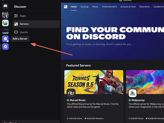This screenshot has height=123, width=164.
Task: Select Apps in Discover sidebar
Action: (36, 16)
